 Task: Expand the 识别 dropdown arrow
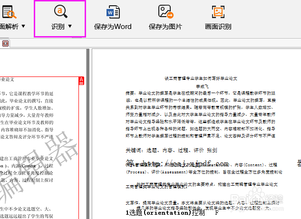[70, 26]
